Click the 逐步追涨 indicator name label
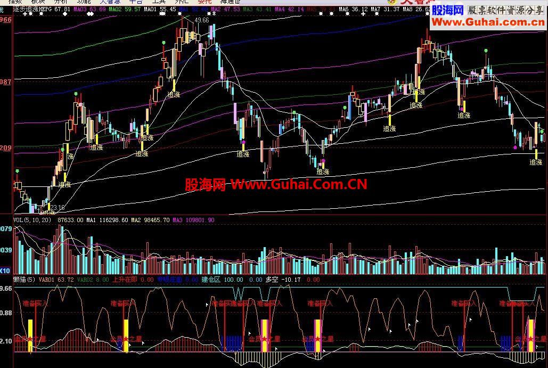 click(x=26, y=9)
